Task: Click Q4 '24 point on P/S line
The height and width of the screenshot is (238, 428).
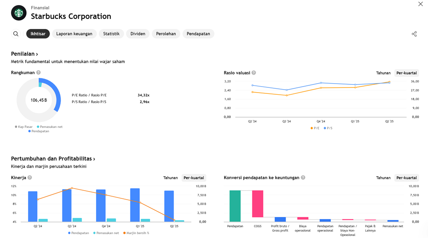Action: pos(321,83)
